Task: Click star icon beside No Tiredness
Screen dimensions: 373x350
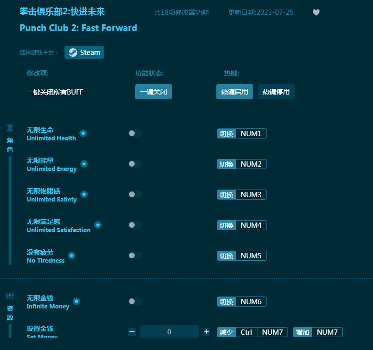Action: (72, 255)
